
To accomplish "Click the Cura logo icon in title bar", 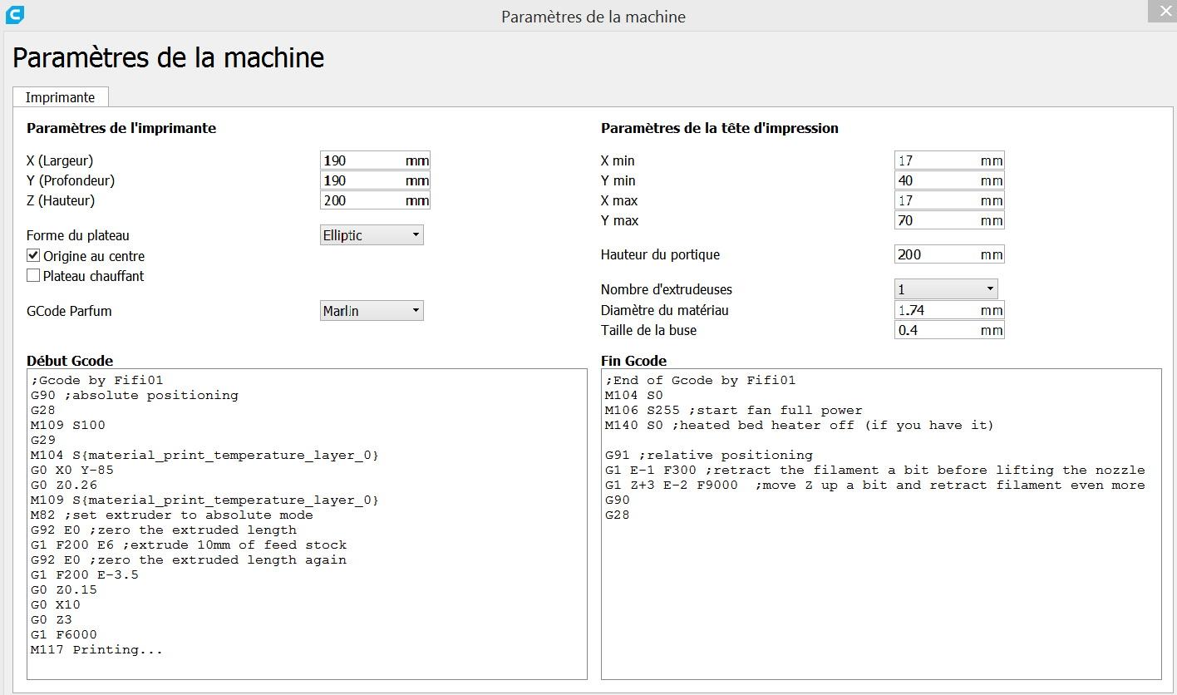I will (x=14, y=14).
